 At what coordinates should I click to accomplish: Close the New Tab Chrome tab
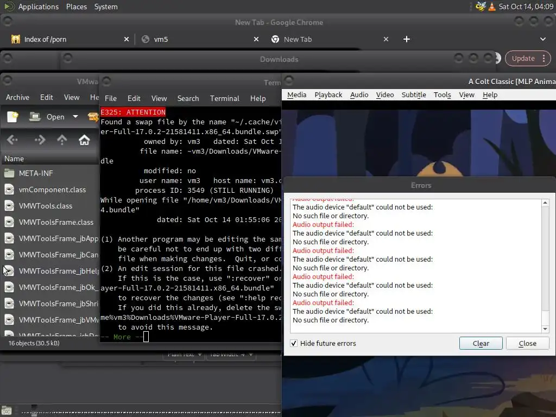click(x=386, y=39)
